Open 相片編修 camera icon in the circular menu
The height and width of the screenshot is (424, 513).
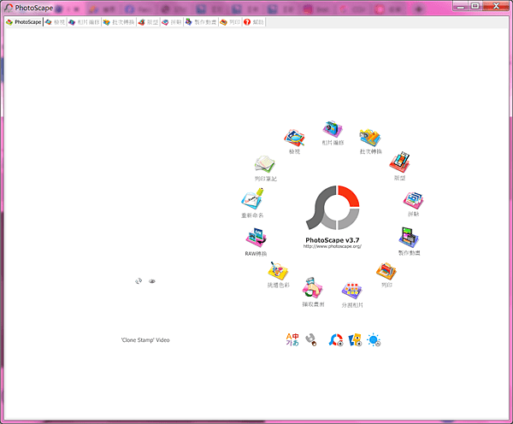coord(333,129)
